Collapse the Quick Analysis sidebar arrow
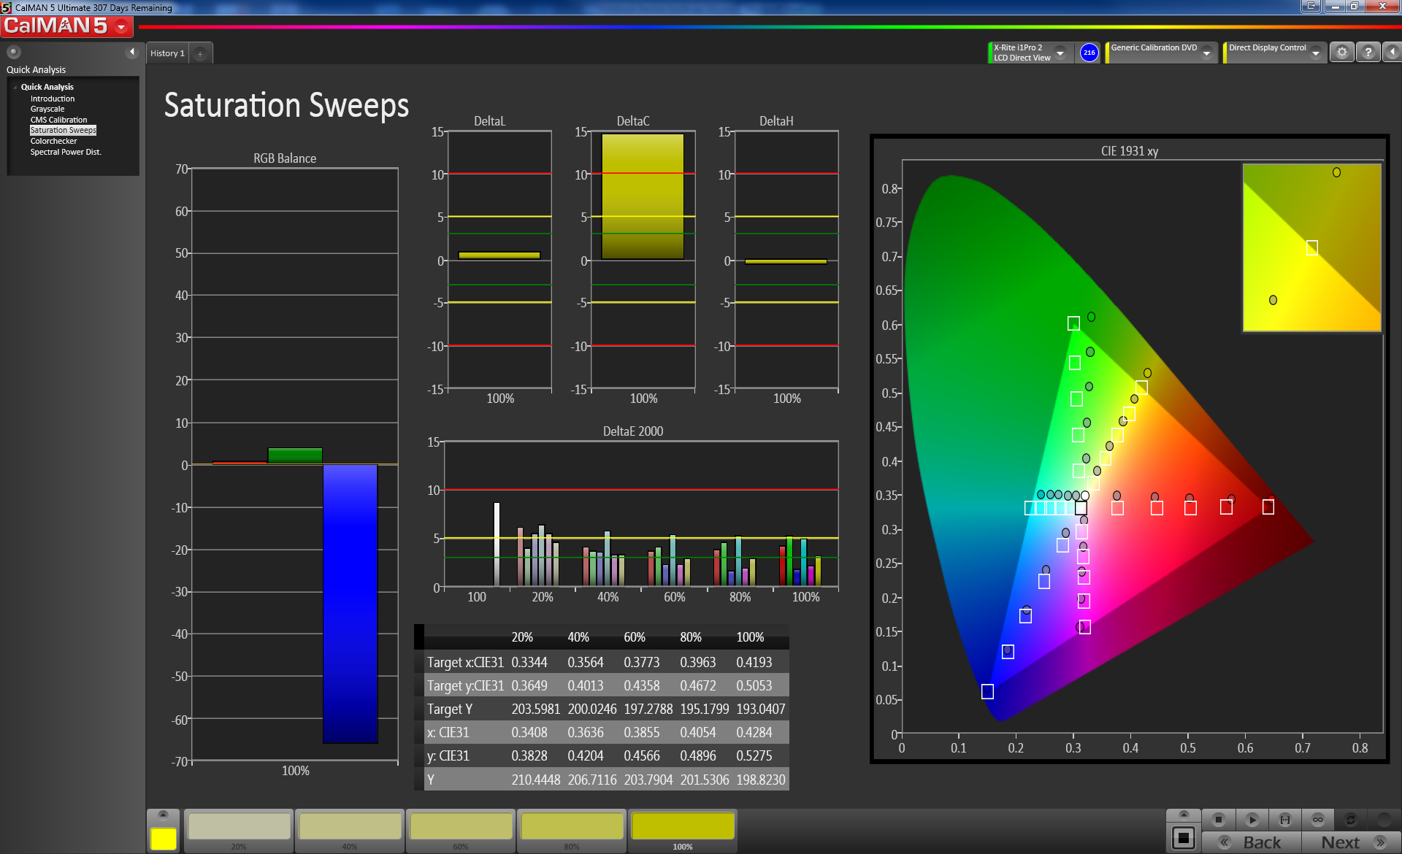Image resolution: width=1402 pixels, height=854 pixels. [132, 52]
